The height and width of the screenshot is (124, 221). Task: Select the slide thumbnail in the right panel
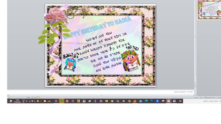point(209,10)
